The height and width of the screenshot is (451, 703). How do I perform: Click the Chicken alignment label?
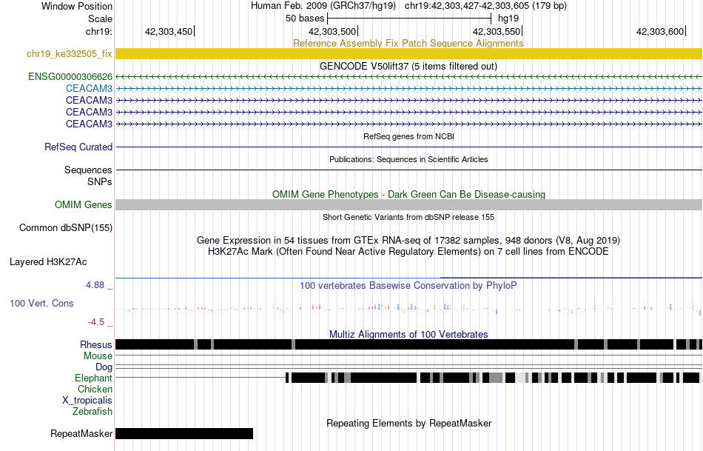pyautogui.click(x=95, y=389)
